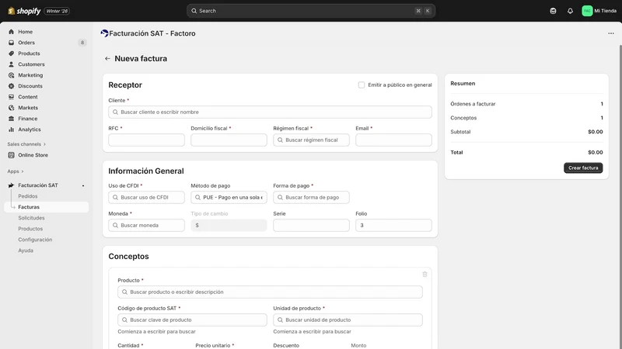Select Facturas submenu item

pos(29,207)
